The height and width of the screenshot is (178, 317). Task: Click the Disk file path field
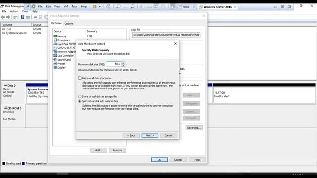tap(166, 35)
